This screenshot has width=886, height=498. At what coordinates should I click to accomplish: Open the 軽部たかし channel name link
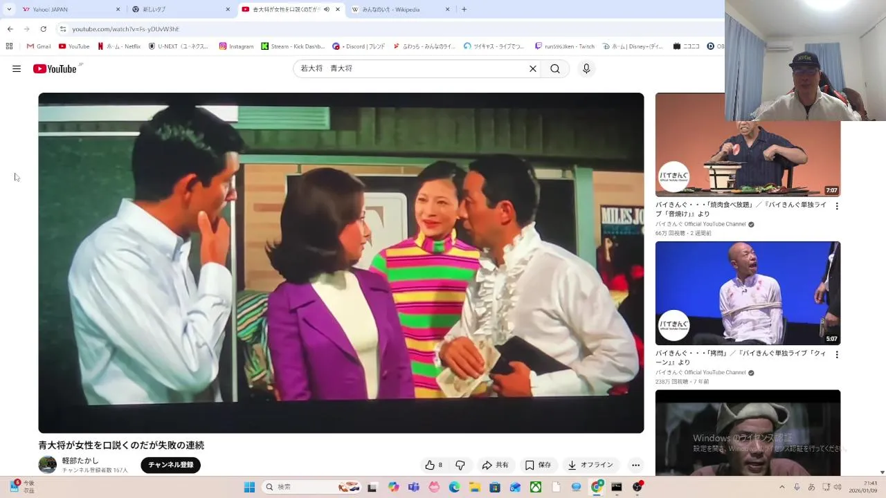point(80,461)
